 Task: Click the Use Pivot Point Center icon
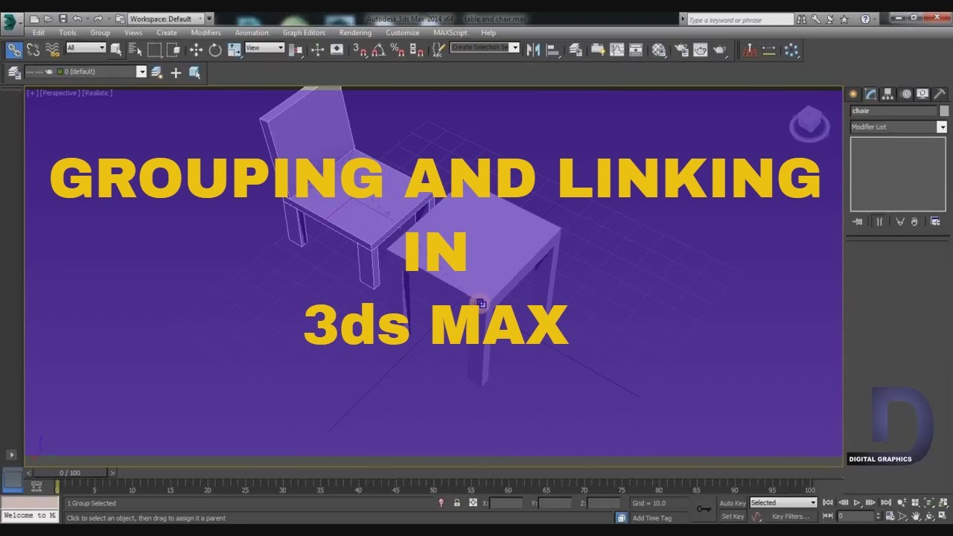click(x=296, y=50)
